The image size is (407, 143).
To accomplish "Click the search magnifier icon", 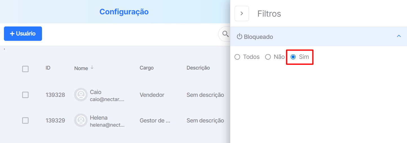I will [x=225, y=34].
